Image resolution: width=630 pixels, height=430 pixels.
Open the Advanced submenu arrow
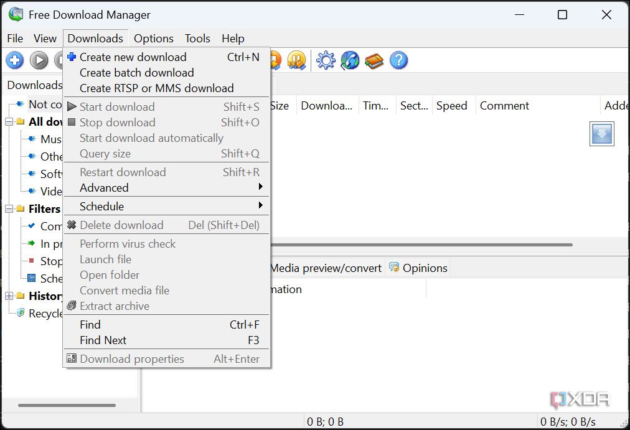pyautogui.click(x=261, y=186)
